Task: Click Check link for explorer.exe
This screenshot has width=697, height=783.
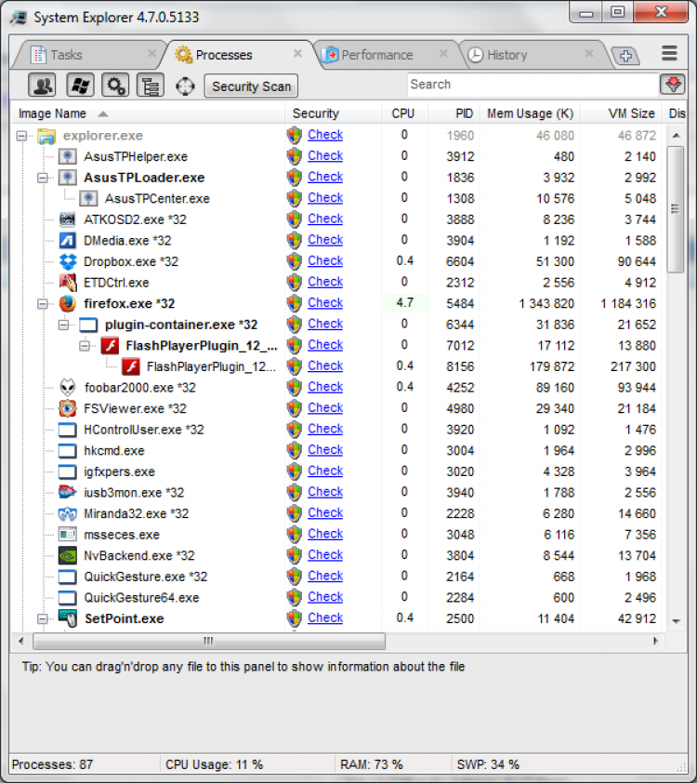Action: pos(325,135)
